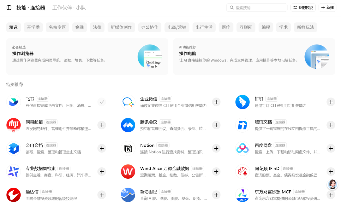341x208 pixels.
Task: Add the 金山文档 connector with plus
Action: pyautogui.click(x=102, y=148)
